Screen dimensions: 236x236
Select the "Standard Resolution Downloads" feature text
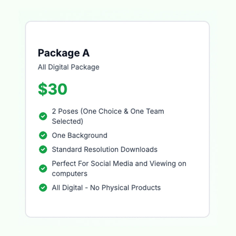tap(105, 149)
